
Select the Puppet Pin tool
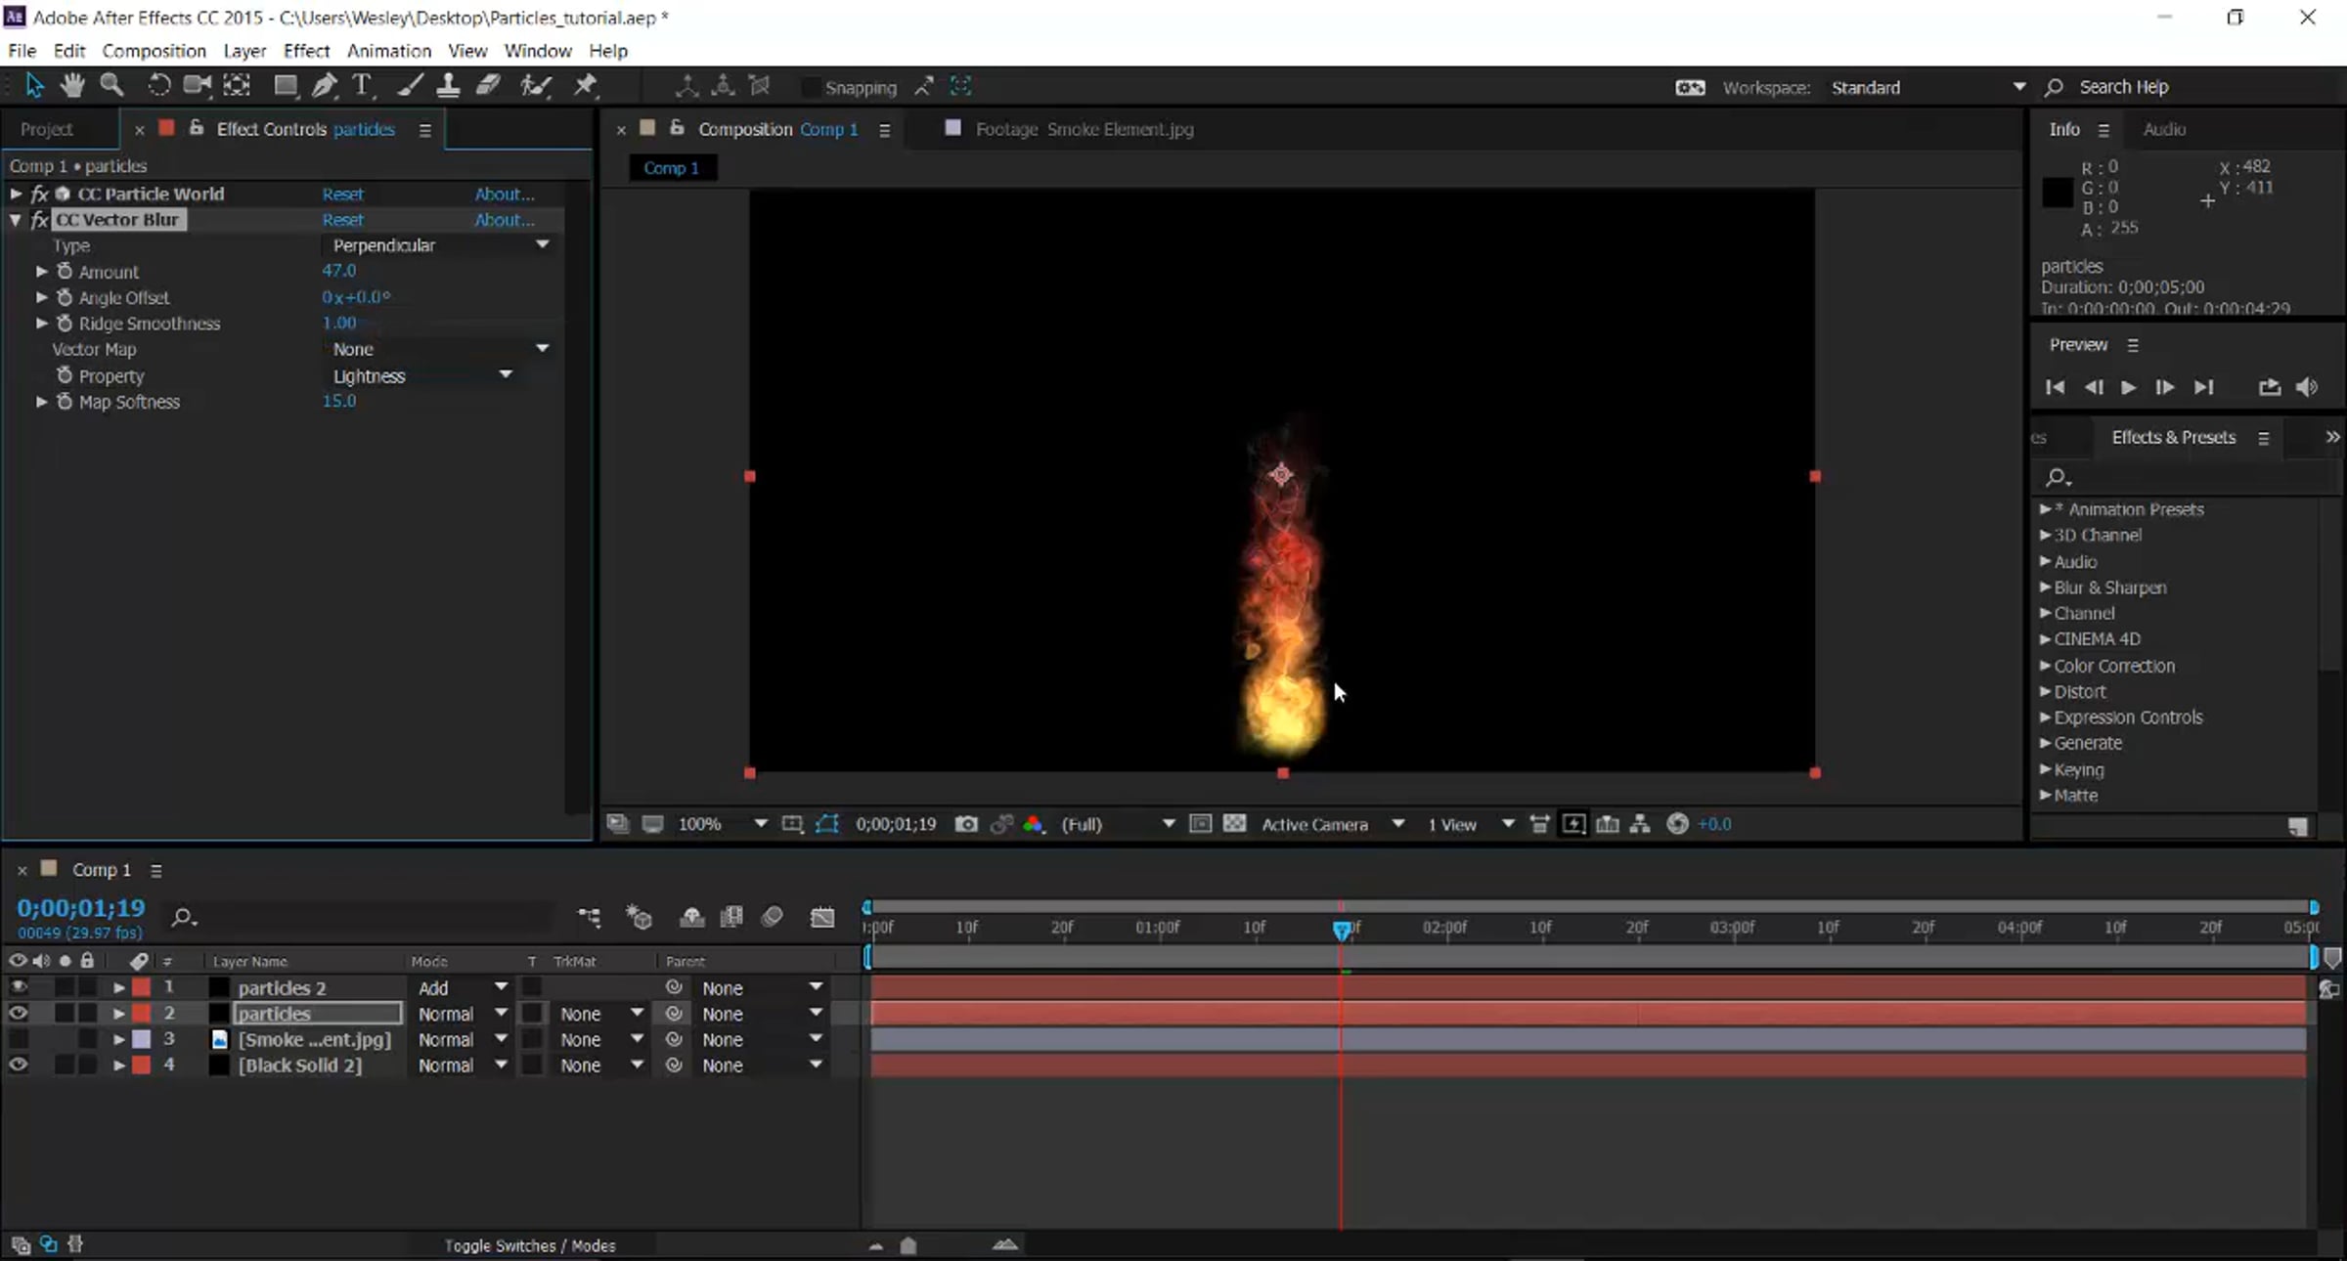tap(585, 86)
